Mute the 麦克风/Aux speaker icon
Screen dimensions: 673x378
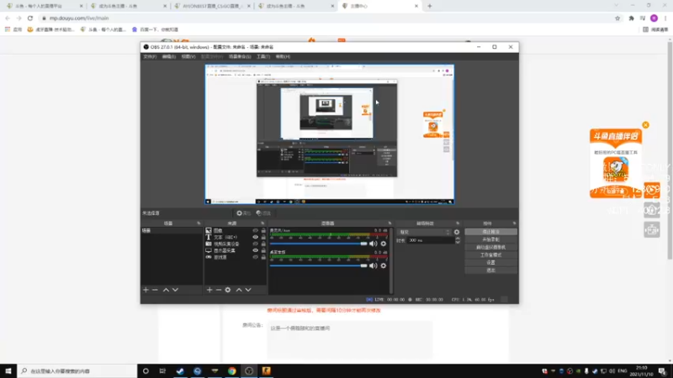pos(373,244)
